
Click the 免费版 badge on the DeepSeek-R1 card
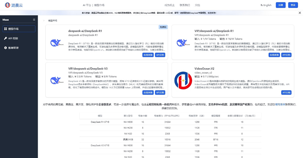point(163,27)
